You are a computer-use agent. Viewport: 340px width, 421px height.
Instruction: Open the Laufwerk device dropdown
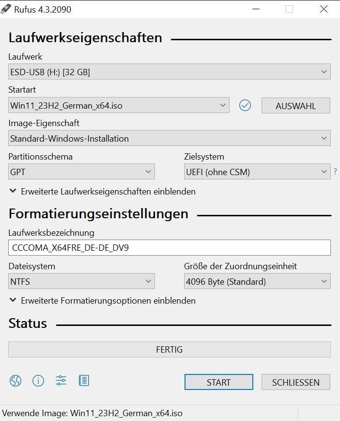coord(170,72)
